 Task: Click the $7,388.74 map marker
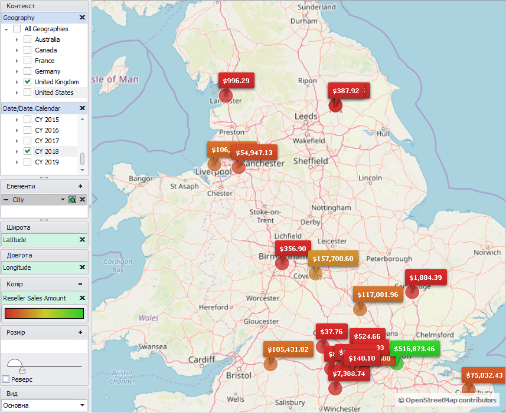pyautogui.click(x=349, y=374)
